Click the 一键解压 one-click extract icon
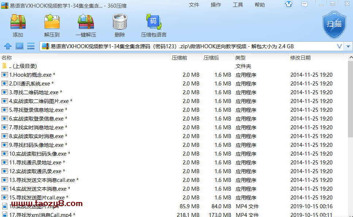This screenshot has width=353, height=217. point(85,24)
